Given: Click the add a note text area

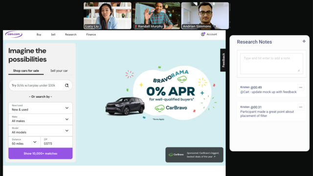Looking at the screenshot, I should [271, 64].
